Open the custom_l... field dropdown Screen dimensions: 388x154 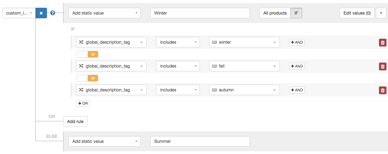[x=19, y=13]
